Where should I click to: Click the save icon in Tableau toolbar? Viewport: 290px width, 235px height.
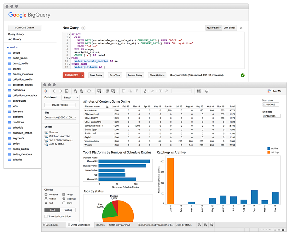coord(67,91)
